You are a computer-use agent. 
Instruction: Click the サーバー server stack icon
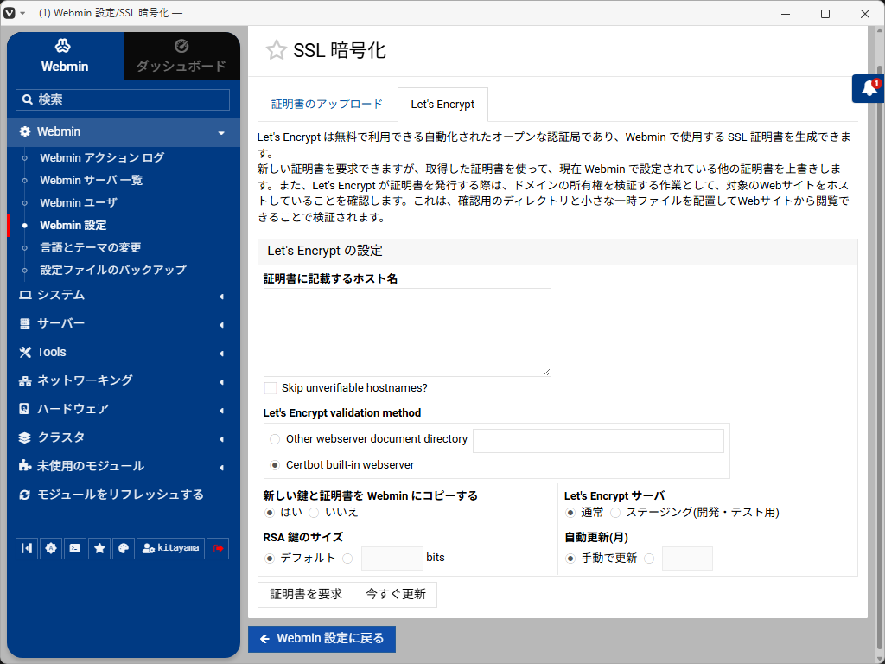(x=25, y=323)
